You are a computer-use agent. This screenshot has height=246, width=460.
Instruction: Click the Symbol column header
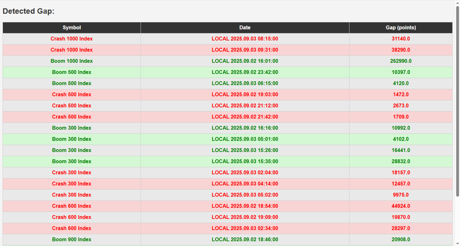(x=72, y=28)
